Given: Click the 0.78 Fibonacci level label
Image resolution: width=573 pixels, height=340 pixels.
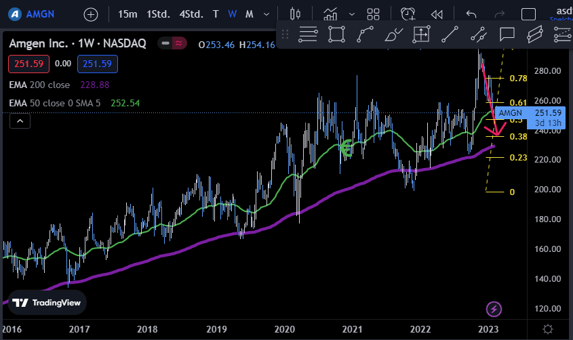Looking at the screenshot, I should [x=518, y=79].
